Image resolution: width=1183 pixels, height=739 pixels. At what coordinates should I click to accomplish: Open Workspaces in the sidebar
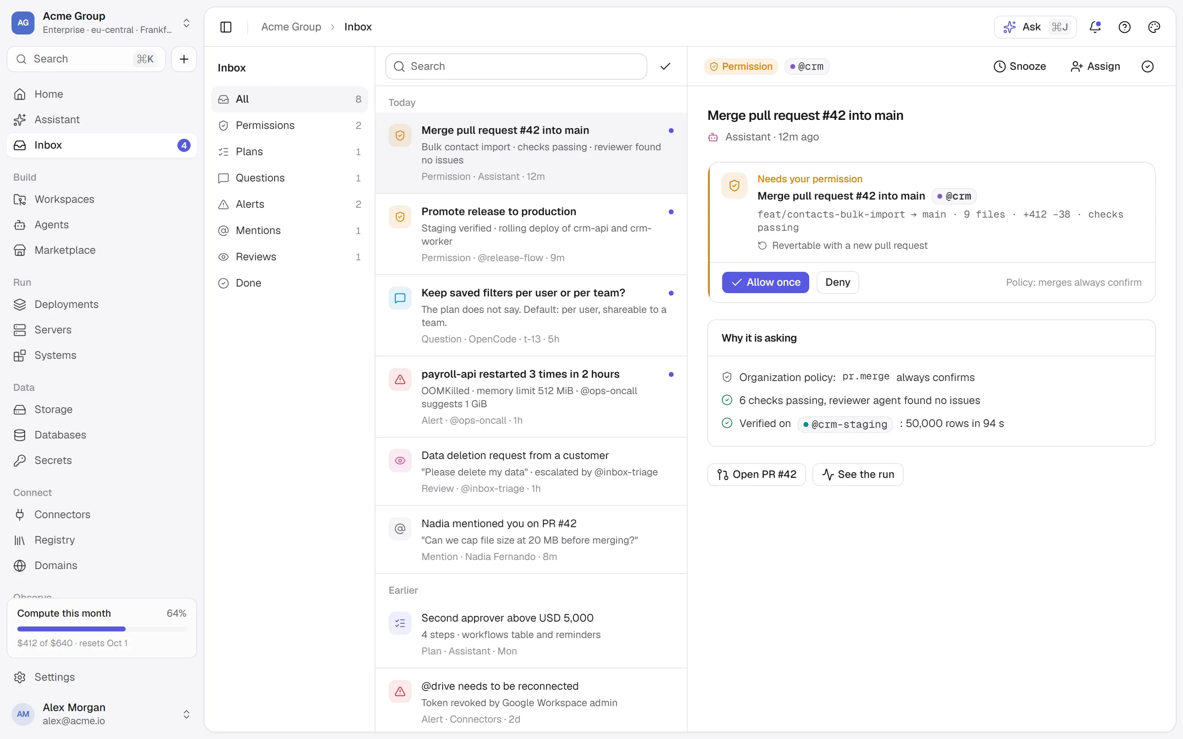click(102, 200)
